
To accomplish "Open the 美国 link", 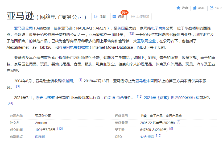I will point(121,28).
